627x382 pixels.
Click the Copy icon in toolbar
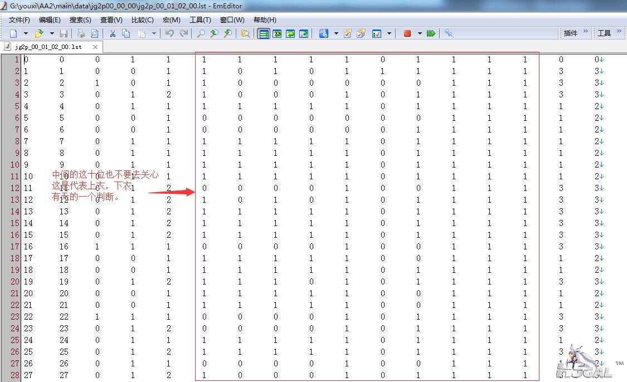(126, 33)
